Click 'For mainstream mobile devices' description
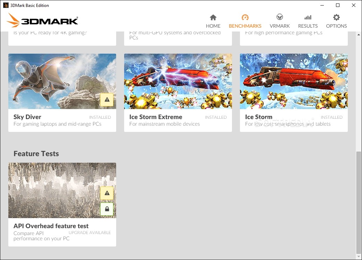Viewport: 362px width, 260px height. pyautogui.click(x=165, y=124)
